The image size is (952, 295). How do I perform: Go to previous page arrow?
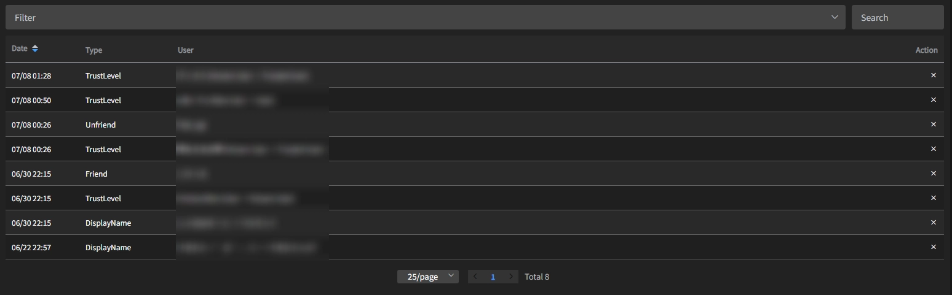[475, 277]
